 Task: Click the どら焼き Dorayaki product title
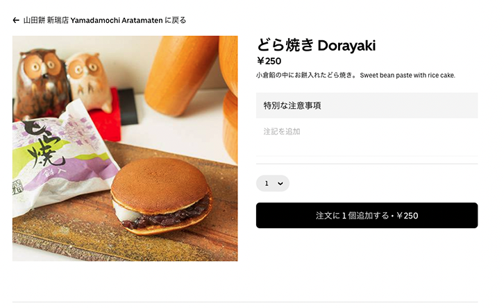[317, 45]
